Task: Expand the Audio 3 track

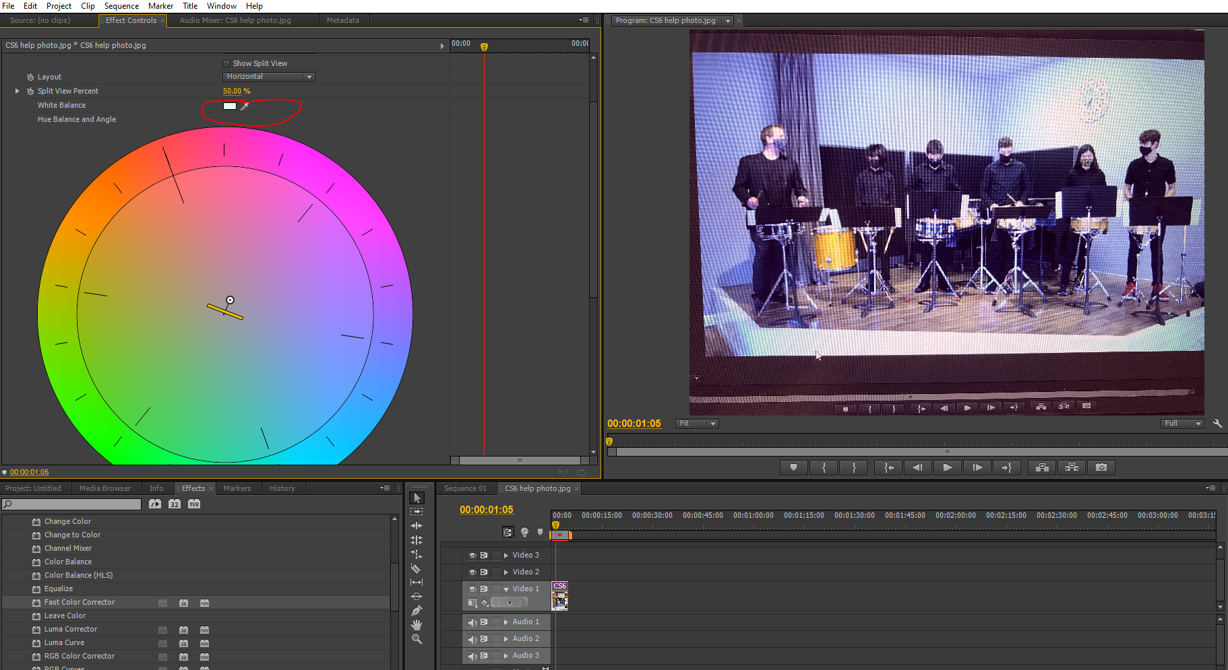Action: coord(506,656)
